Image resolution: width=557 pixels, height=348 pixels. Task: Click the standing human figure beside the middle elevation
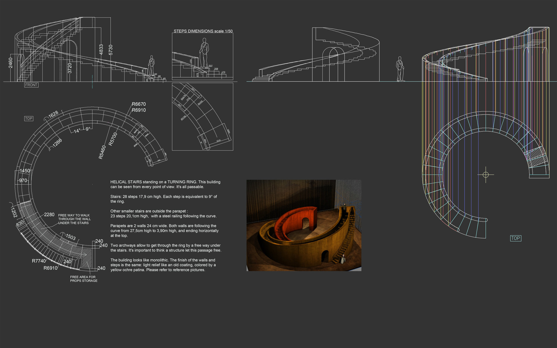point(400,69)
